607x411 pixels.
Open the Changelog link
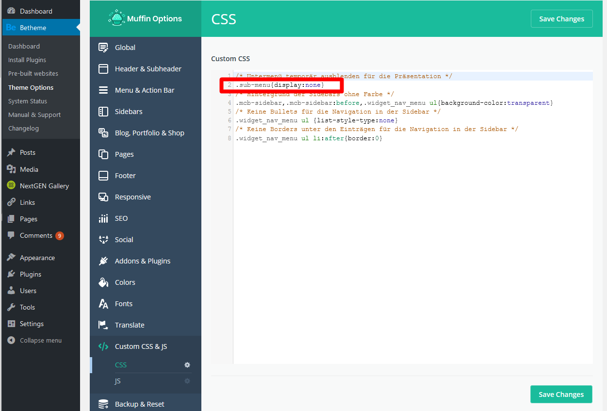[23, 128]
